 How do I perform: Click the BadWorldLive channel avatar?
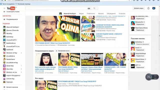4,43
